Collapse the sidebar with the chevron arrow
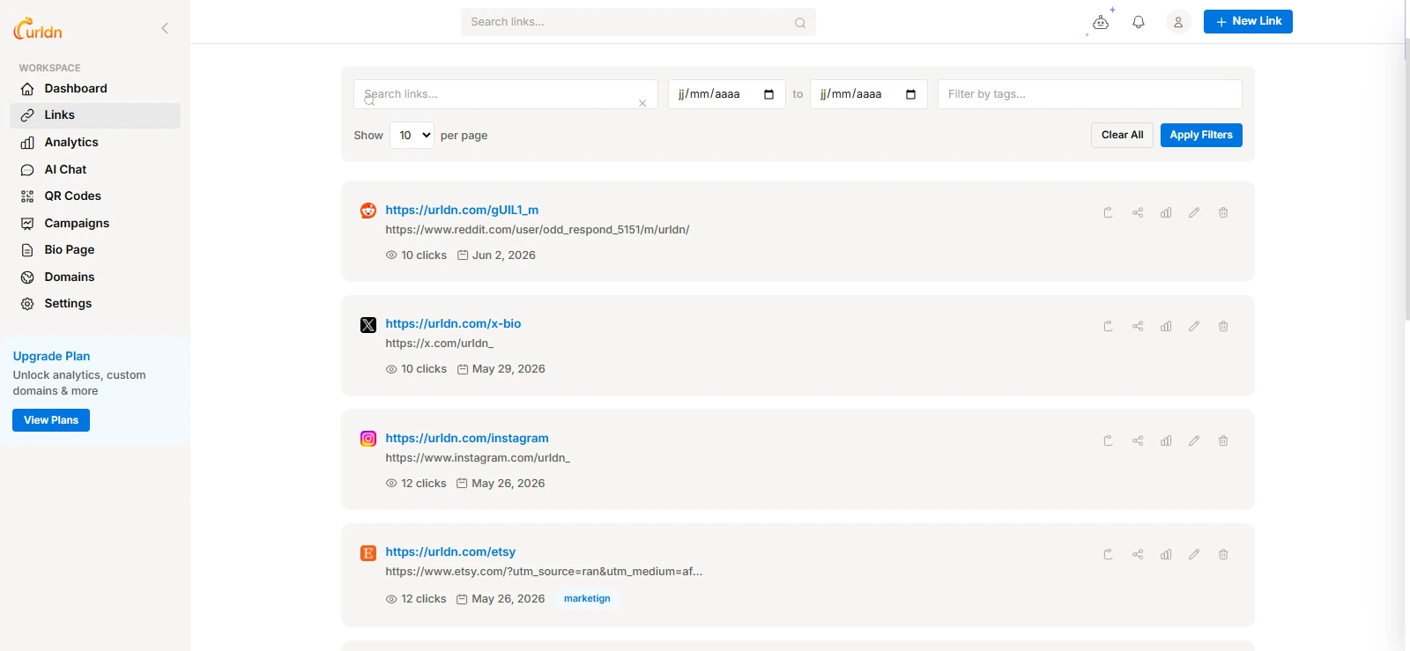1410x651 pixels. tap(165, 28)
